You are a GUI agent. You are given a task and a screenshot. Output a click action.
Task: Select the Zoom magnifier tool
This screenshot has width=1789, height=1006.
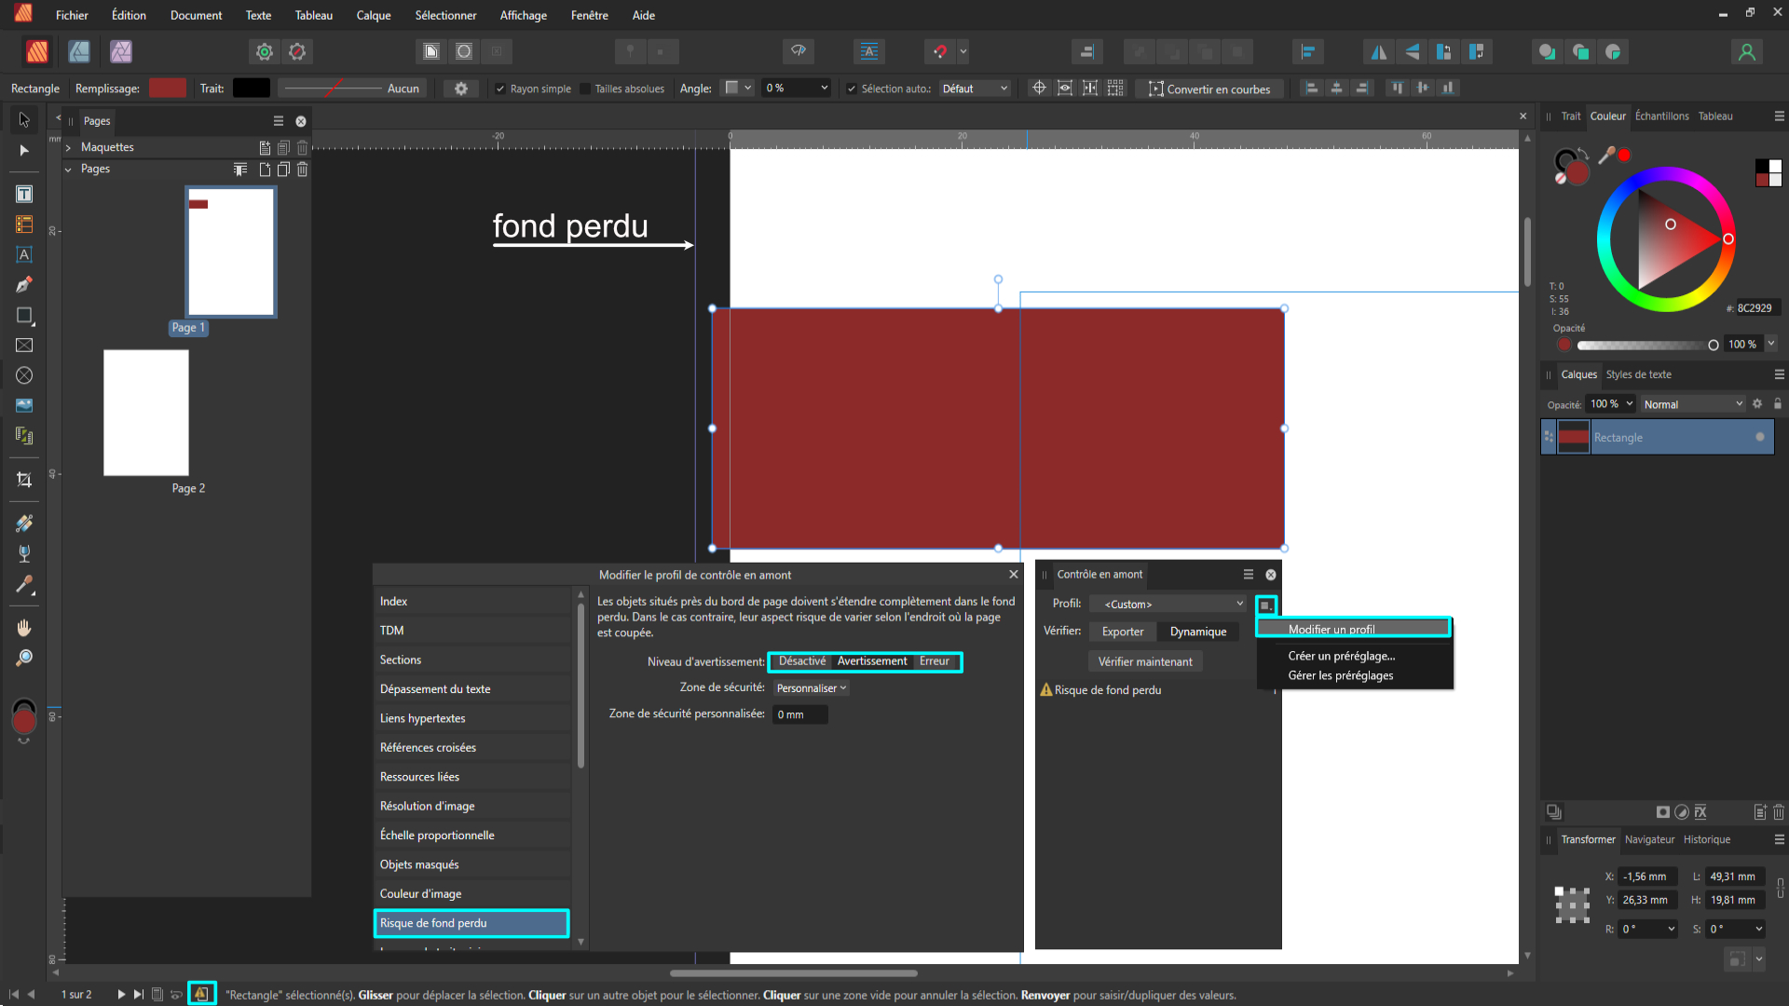24,659
